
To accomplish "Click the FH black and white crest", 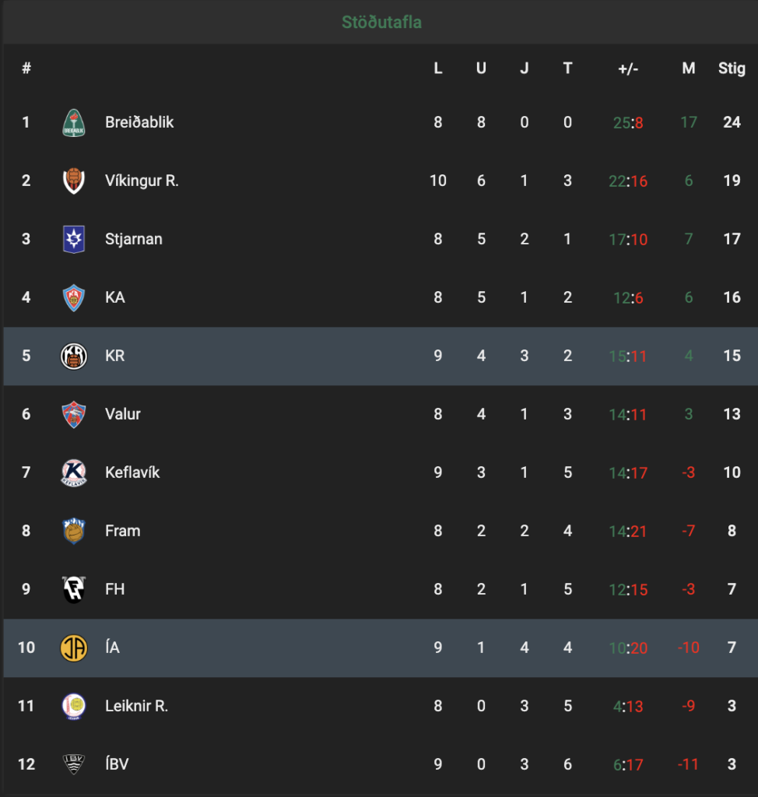I will [74, 590].
